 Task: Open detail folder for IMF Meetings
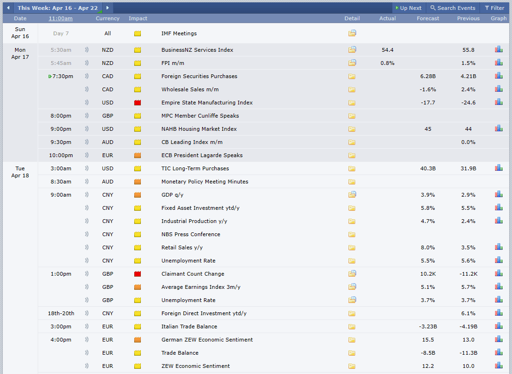pyautogui.click(x=352, y=33)
